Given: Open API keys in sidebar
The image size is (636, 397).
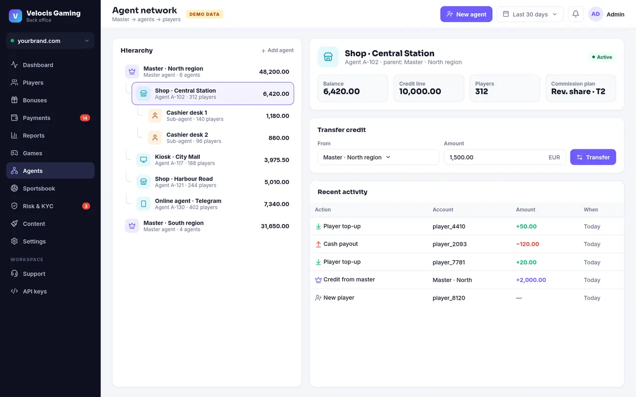Looking at the screenshot, I should (50, 291).
